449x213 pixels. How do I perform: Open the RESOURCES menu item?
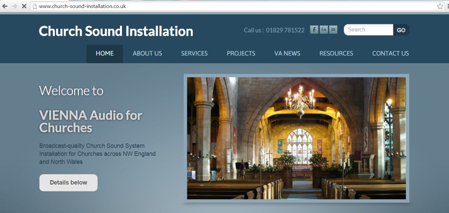[x=336, y=54]
